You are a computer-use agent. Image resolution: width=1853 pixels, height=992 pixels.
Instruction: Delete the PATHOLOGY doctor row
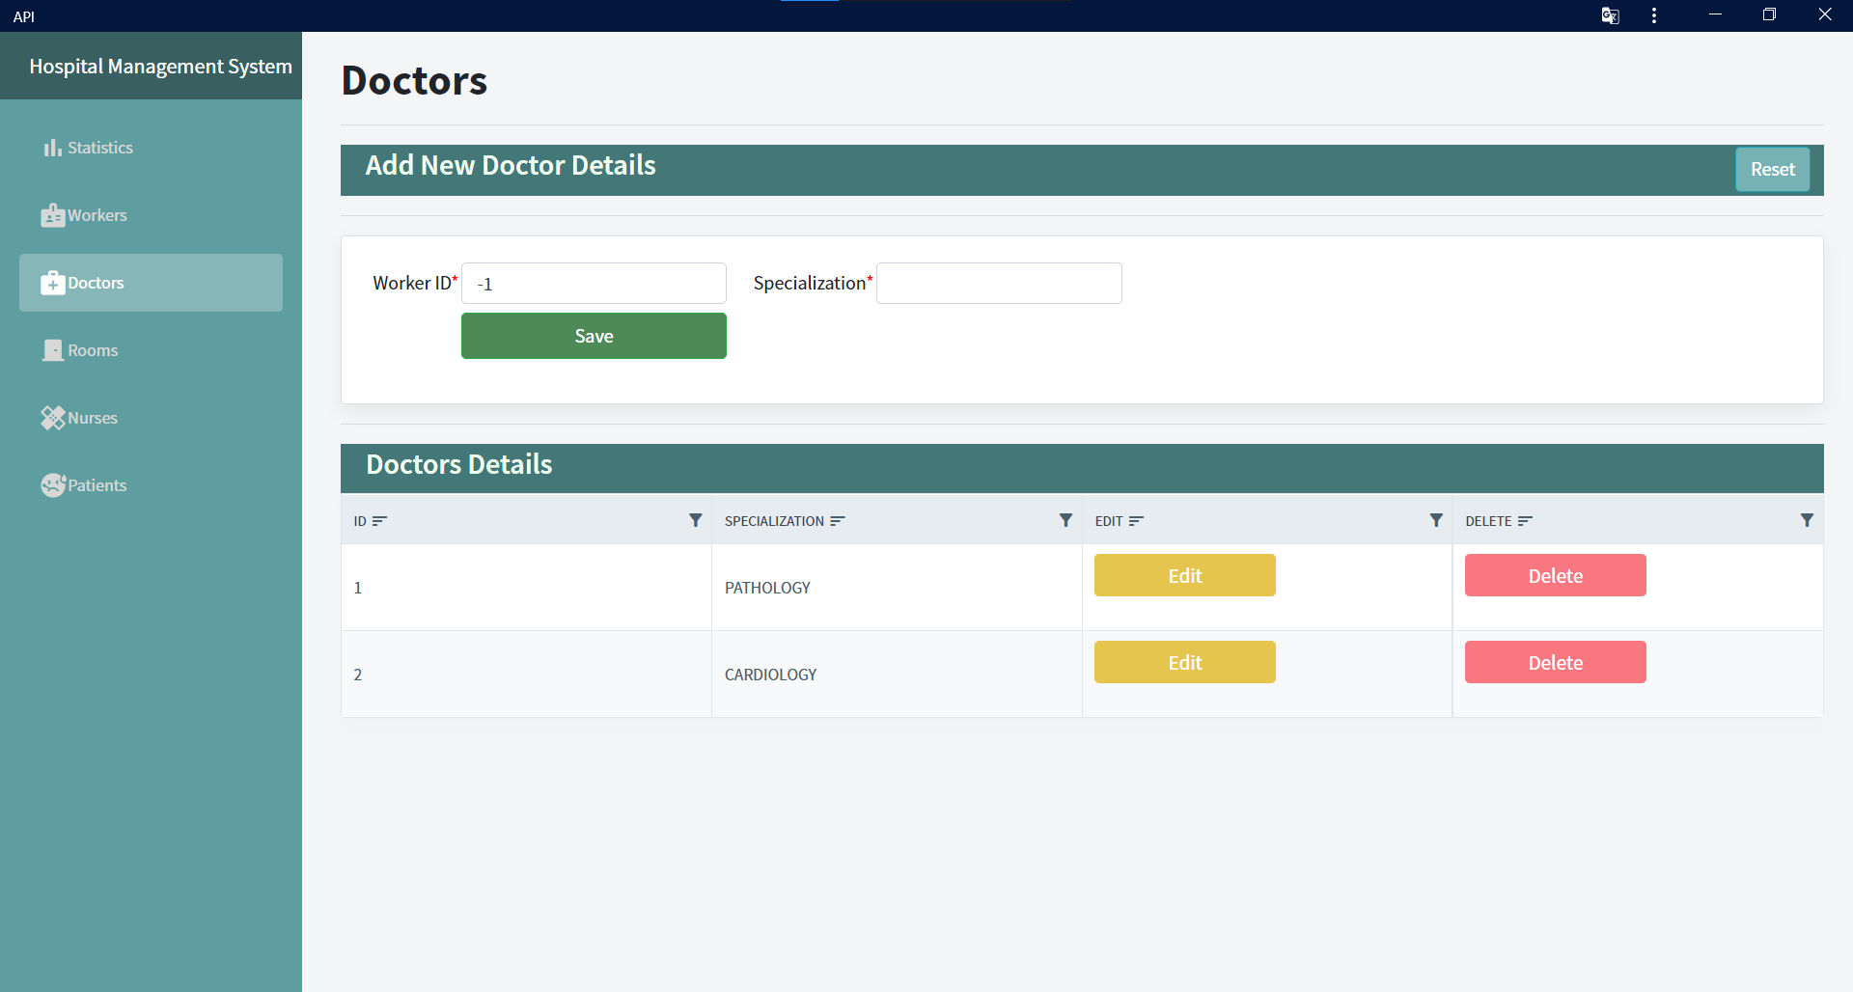(1555, 575)
